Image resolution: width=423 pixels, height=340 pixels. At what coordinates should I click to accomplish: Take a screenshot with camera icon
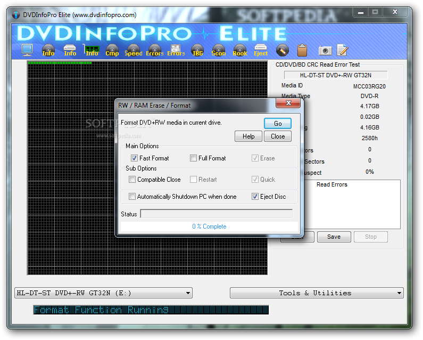pos(325,50)
